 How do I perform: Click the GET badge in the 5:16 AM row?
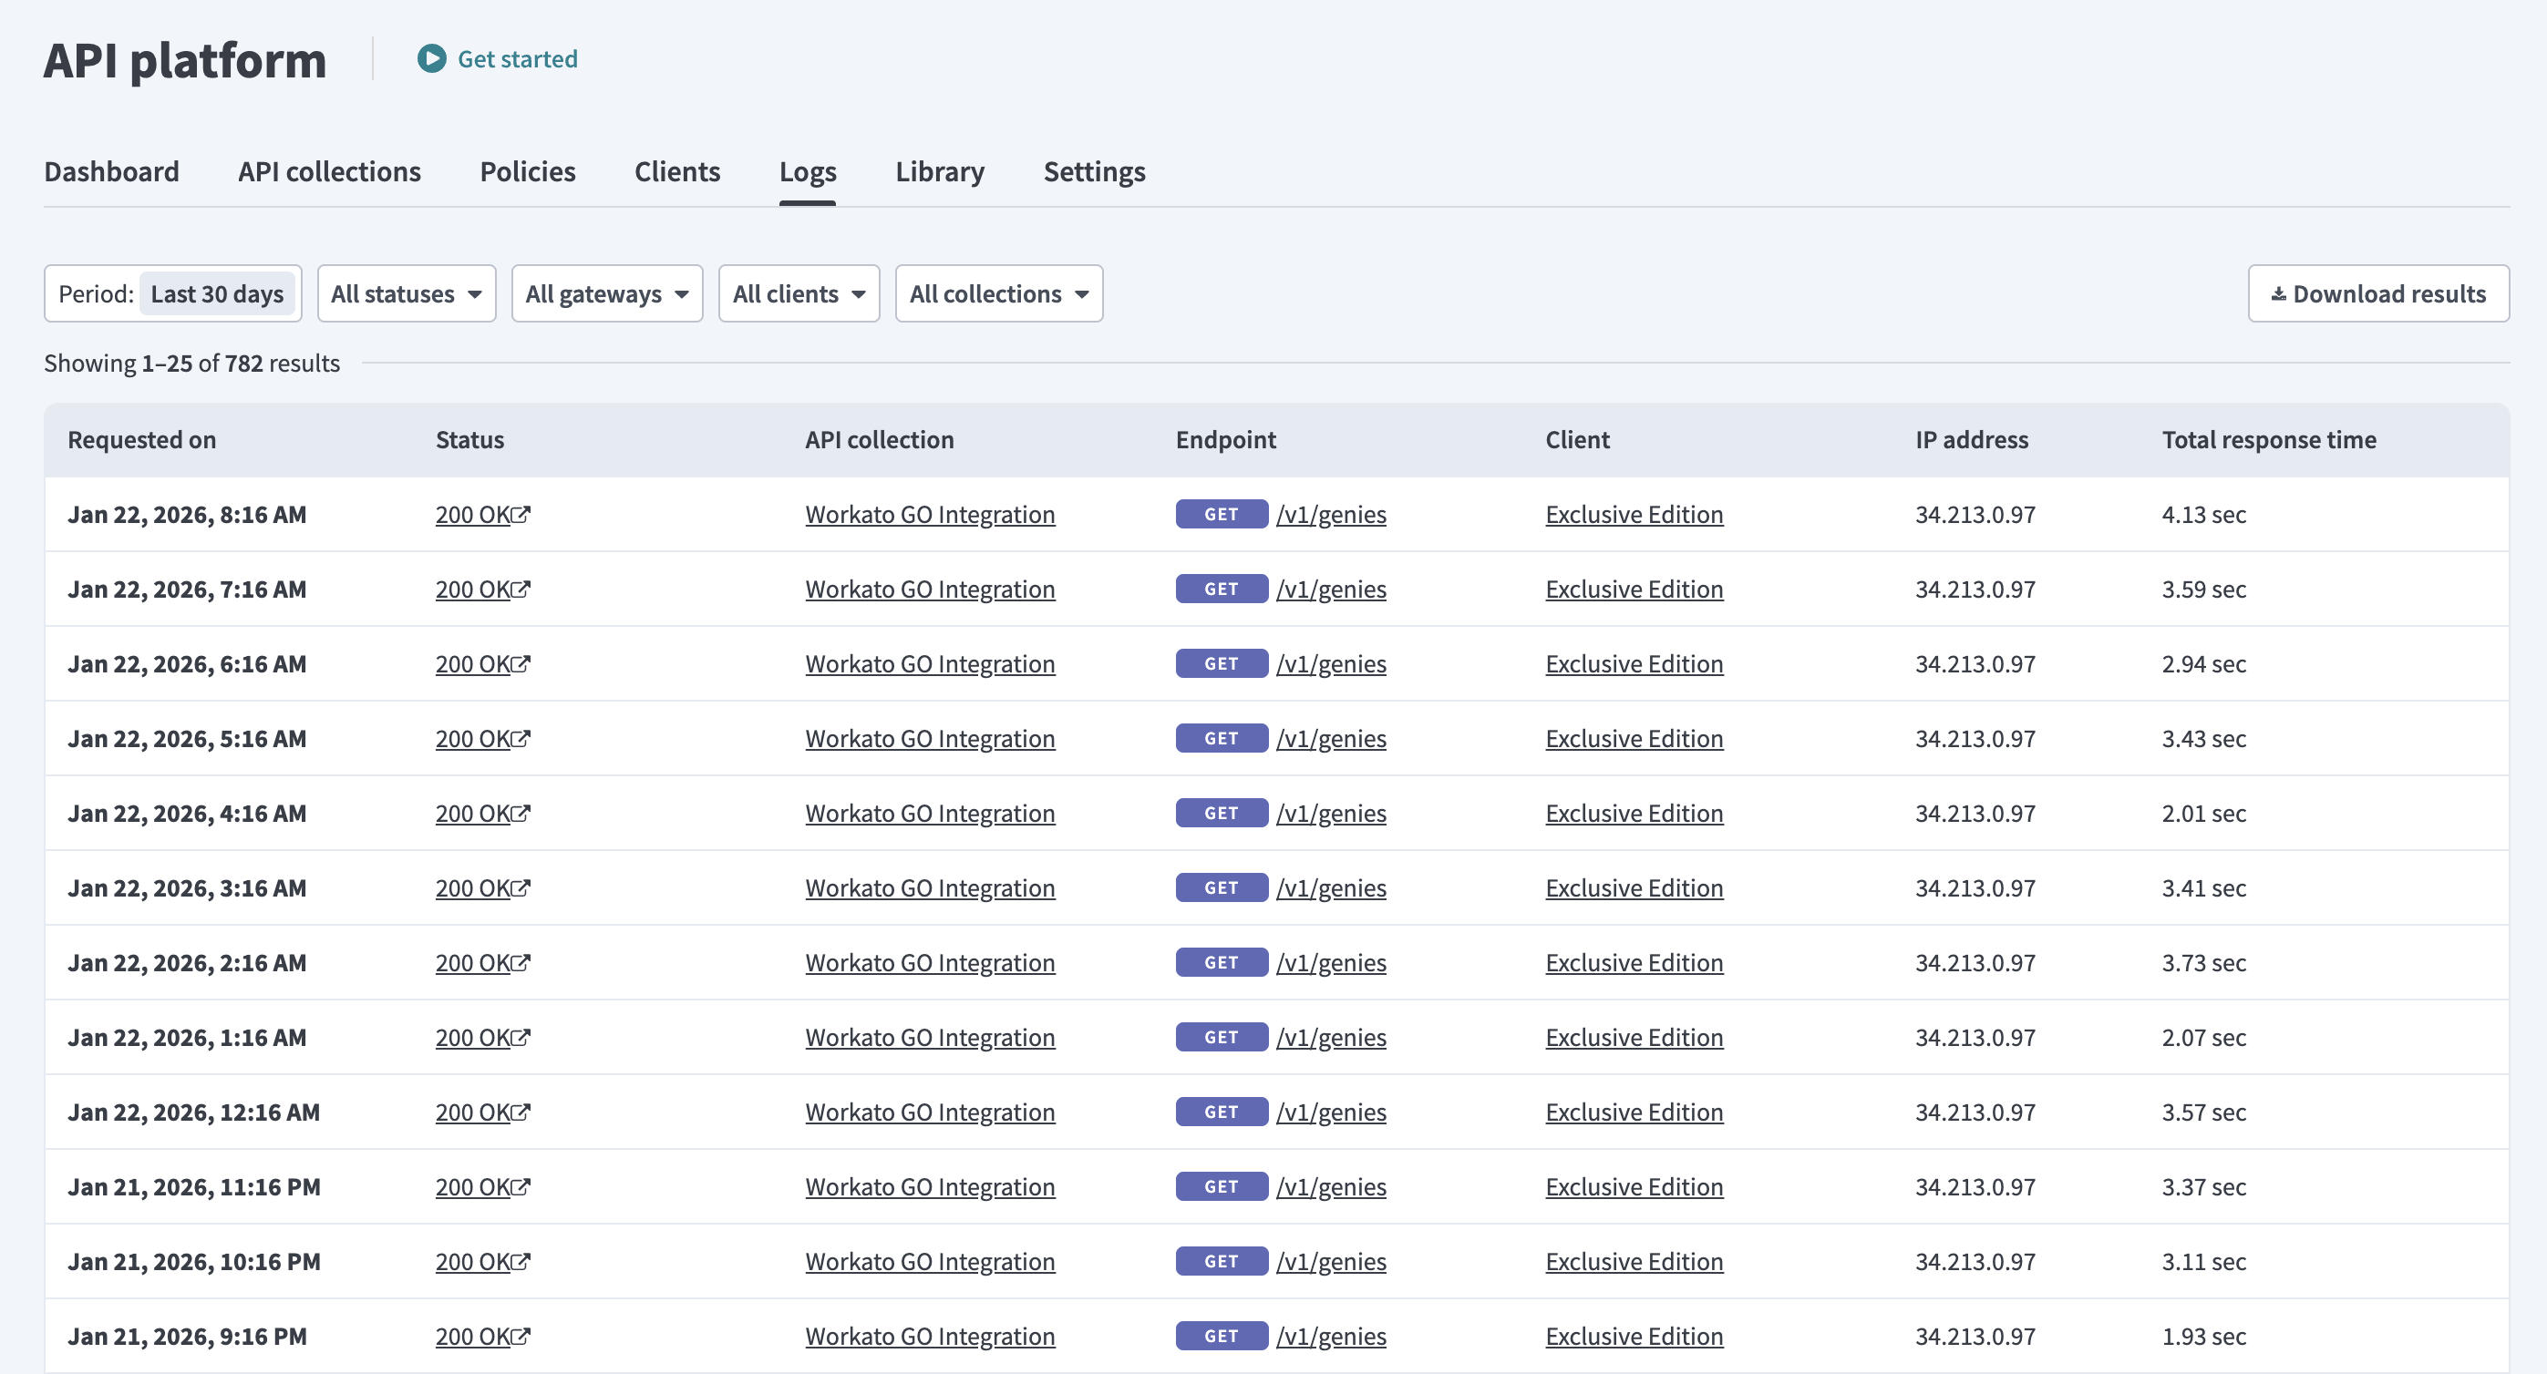(x=1222, y=737)
